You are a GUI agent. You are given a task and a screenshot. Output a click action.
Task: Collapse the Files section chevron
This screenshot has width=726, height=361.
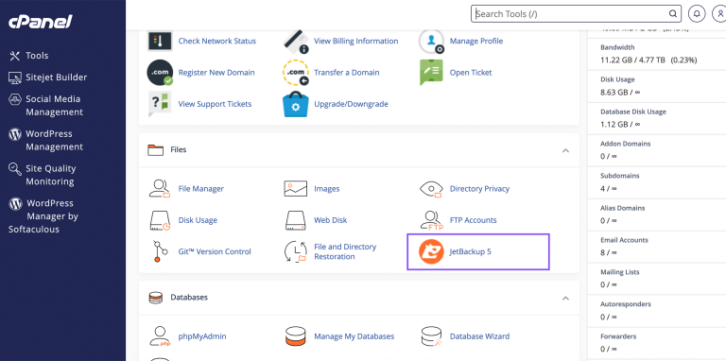(565, 150)
